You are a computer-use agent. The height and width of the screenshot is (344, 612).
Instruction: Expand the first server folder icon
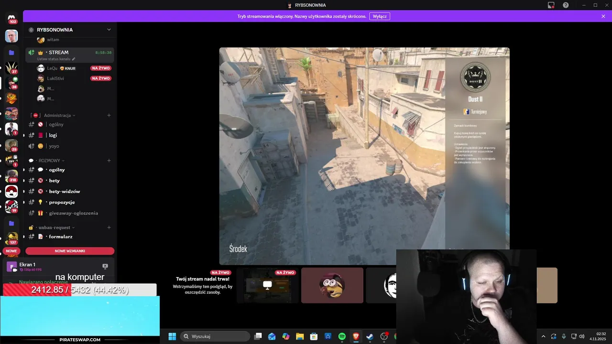[12, 52]
